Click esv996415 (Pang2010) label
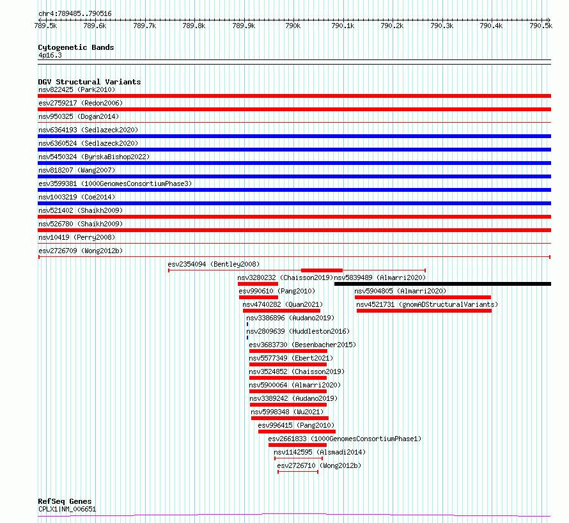This screenshot has width=569, height=523. click(296, 425)
